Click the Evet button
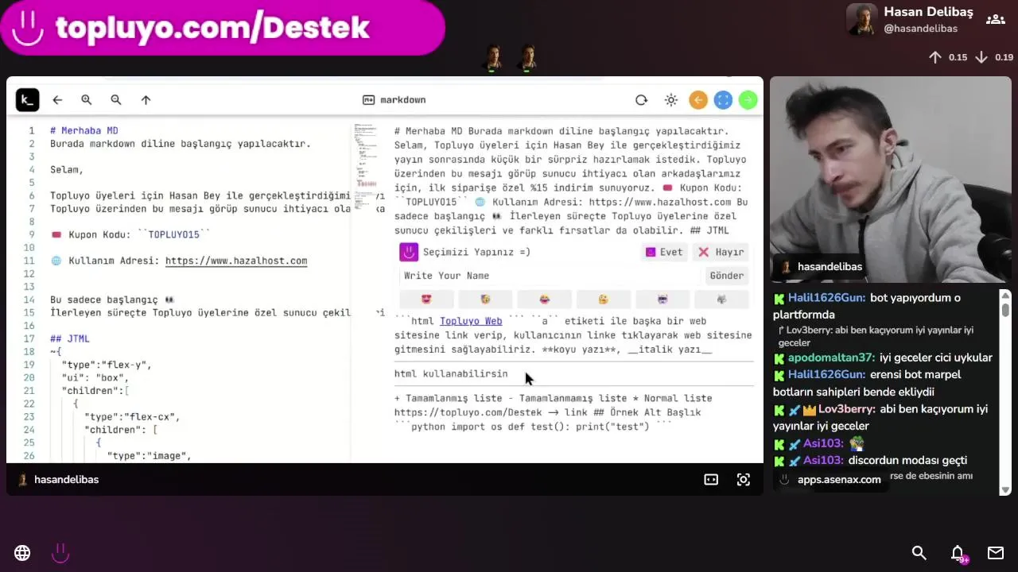This screenshot has width=1018, height=572. click(664, 252)
